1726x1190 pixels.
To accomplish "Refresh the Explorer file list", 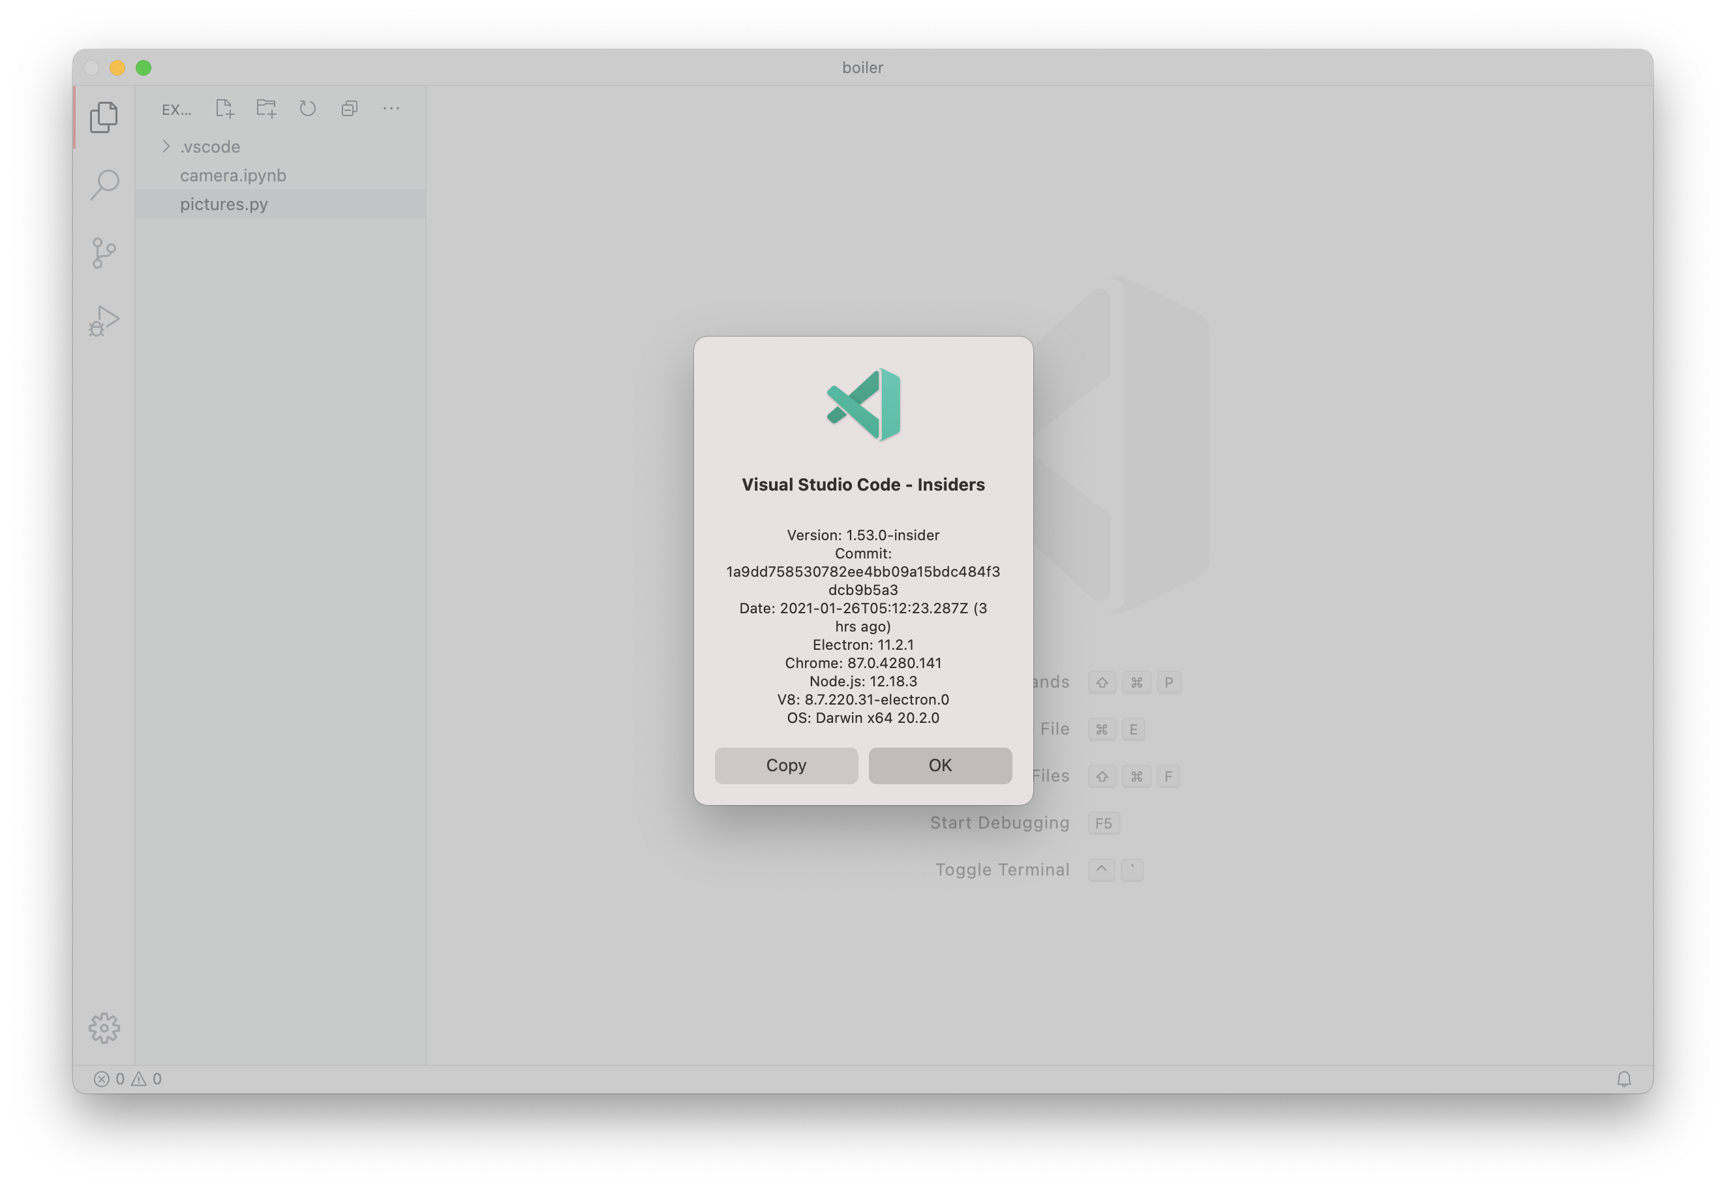I will click(307, 108).
